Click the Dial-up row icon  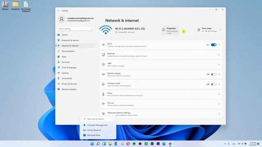(x=104, y=104)
